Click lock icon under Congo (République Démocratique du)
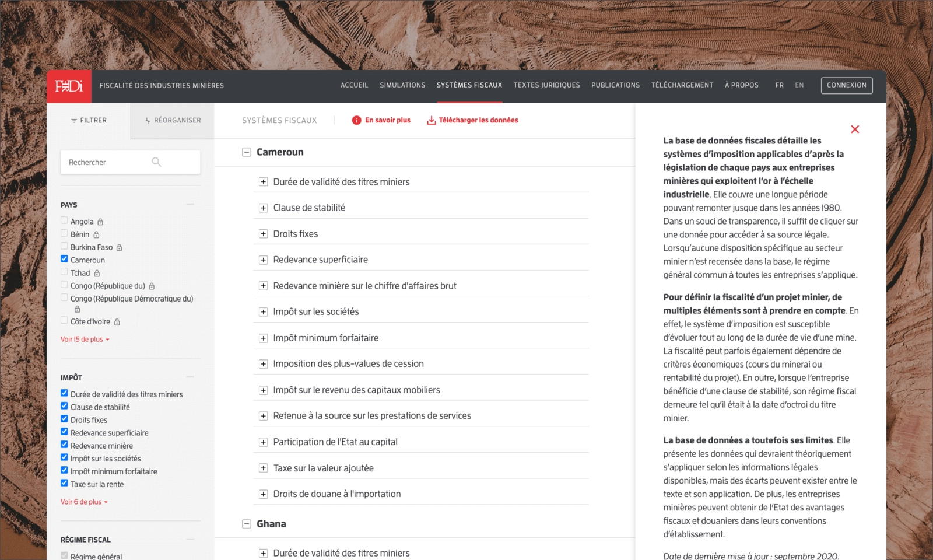This screenshot has width=933, height=560. 77,309
